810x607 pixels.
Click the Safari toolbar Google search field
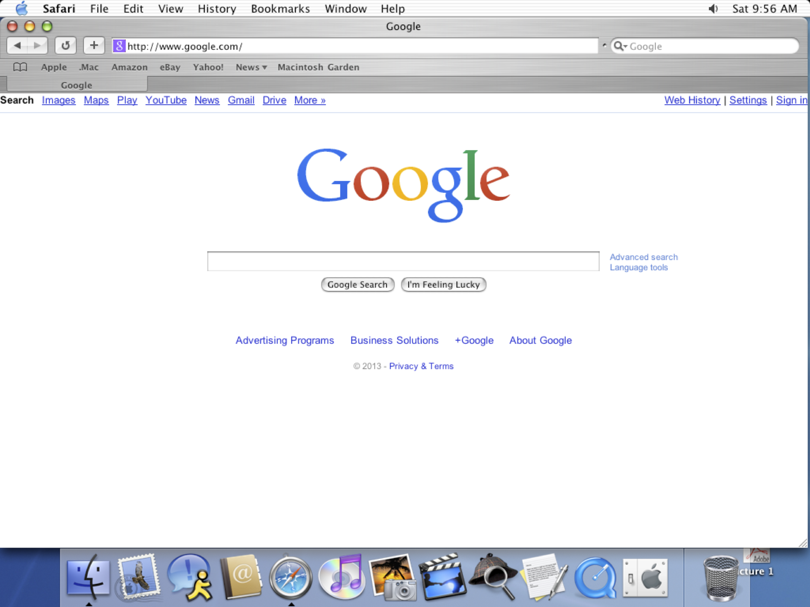click(705, 46)
